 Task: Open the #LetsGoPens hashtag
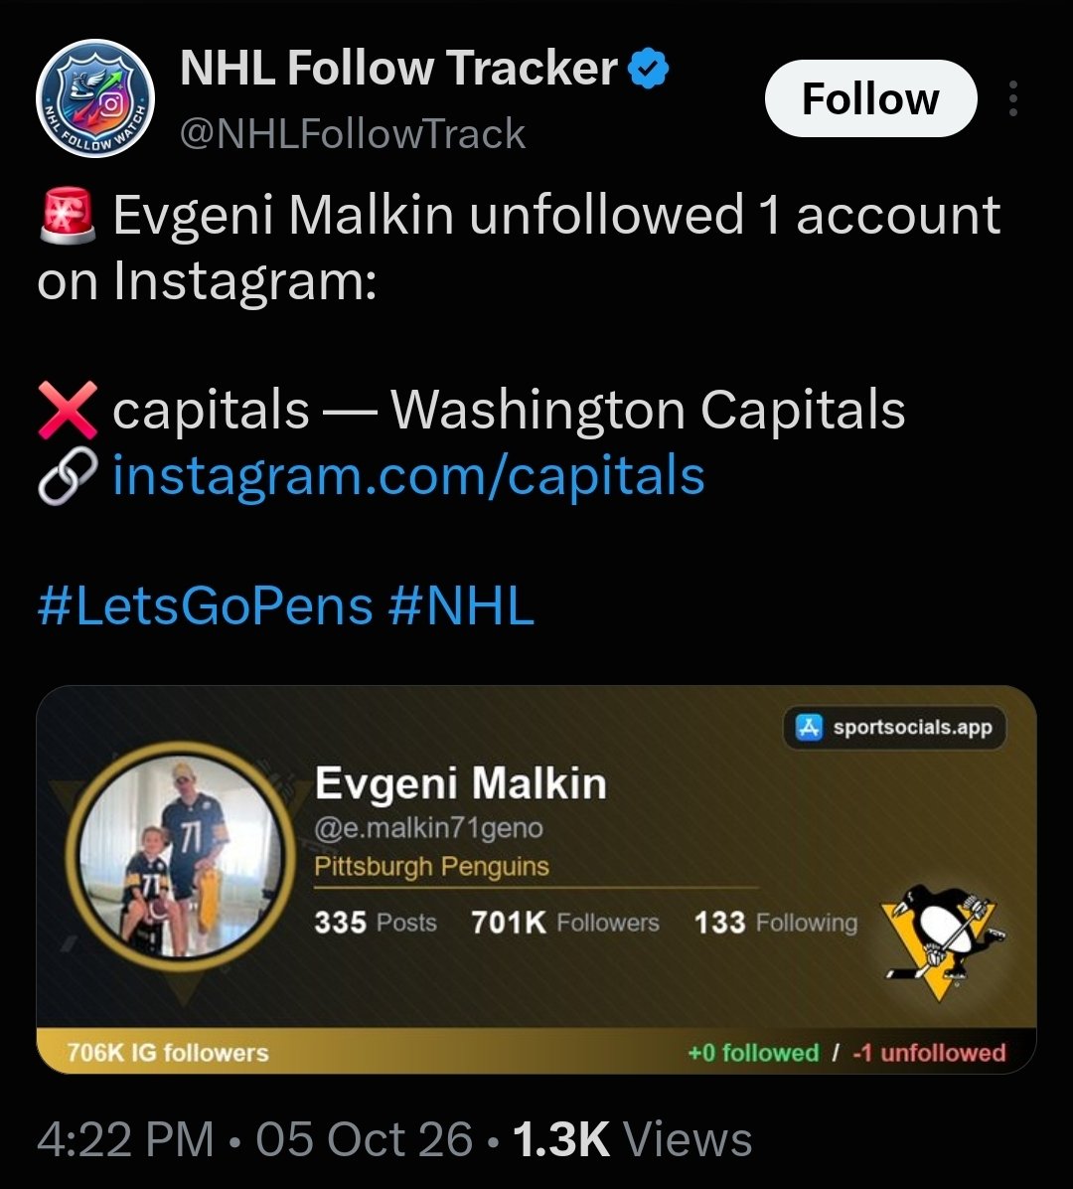205,605
